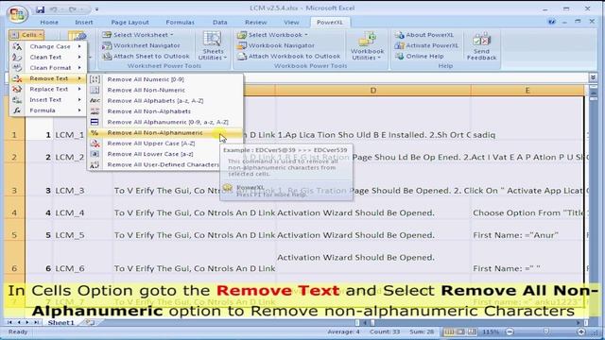Jump to the first sheet tab arrow

point(9,322)
